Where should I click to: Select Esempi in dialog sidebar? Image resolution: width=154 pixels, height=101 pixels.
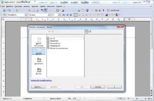click(x=39, y=71)
